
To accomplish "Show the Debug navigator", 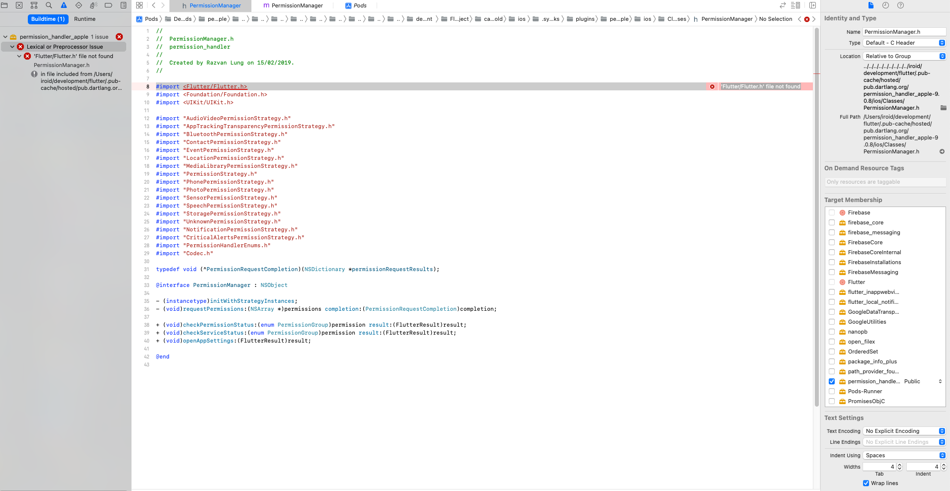I will click(93, 5).
